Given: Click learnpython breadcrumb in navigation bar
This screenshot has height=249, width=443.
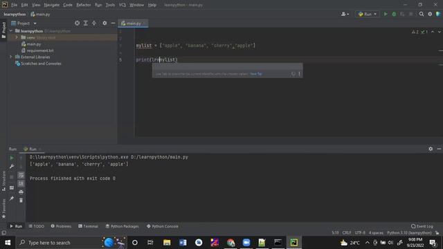Looking at the screenshot, I should [x=15, y=14].
